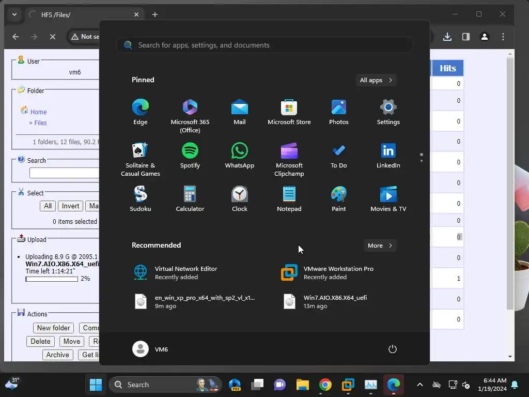Screen dimensions: 529x397
Task: Open the Clock app
Action: point(240,199)
